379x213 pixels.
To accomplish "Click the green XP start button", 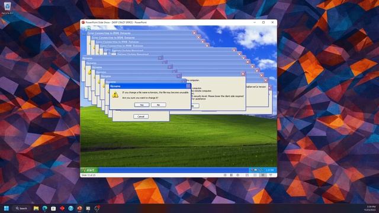I will 89,170.
